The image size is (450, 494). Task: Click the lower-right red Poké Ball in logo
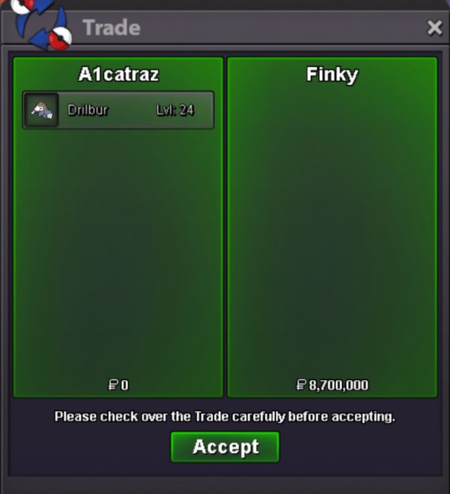[x=60, y=38]
